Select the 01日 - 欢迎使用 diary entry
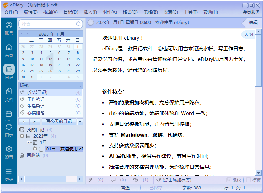 click(x=64, y=149)
